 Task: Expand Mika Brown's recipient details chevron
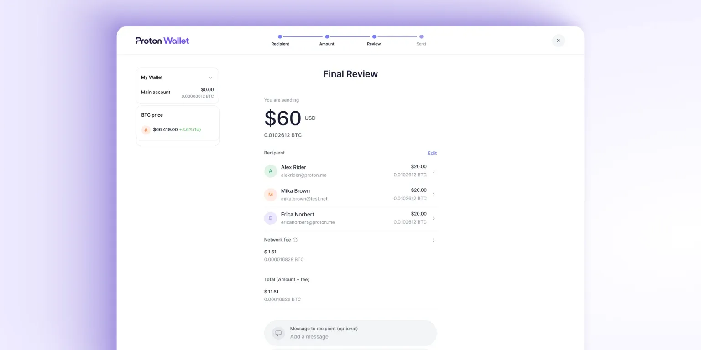(x=434, y=195)
